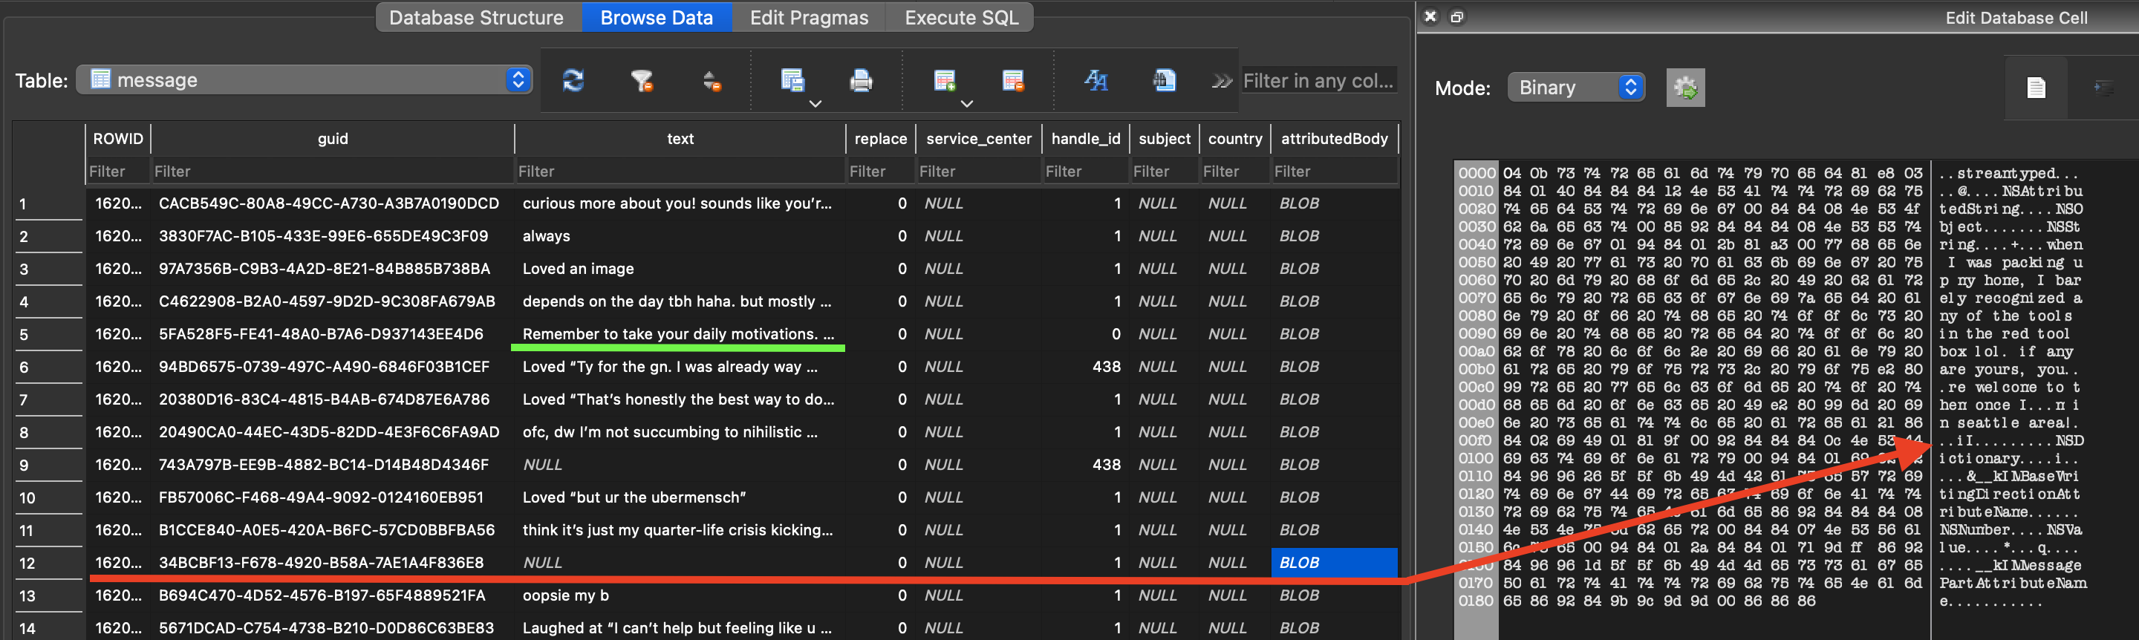
Task: Click the blank document icon in cell editor
Action: 2035,88
